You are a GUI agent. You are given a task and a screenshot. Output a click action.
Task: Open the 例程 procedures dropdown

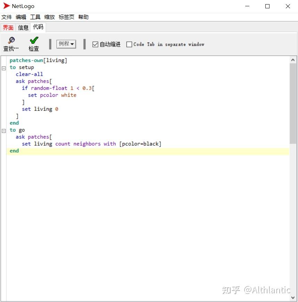66,44
